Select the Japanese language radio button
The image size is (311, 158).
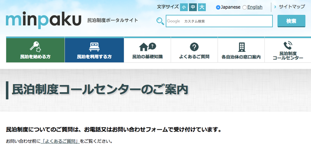click(x=218, y=7)
